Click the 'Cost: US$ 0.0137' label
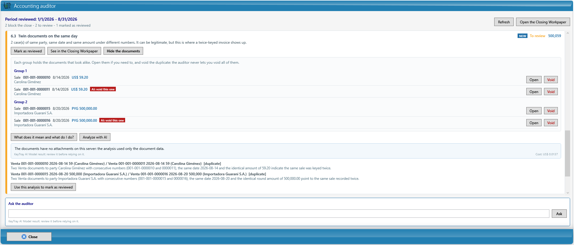 [546, 154]
